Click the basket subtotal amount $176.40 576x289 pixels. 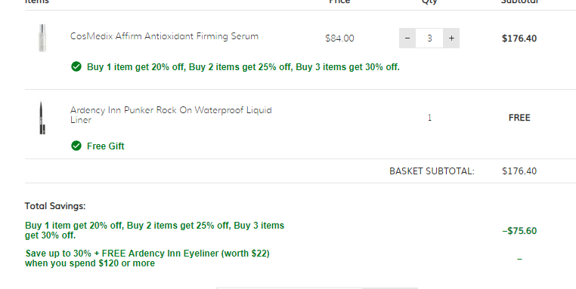click(519, 171)
